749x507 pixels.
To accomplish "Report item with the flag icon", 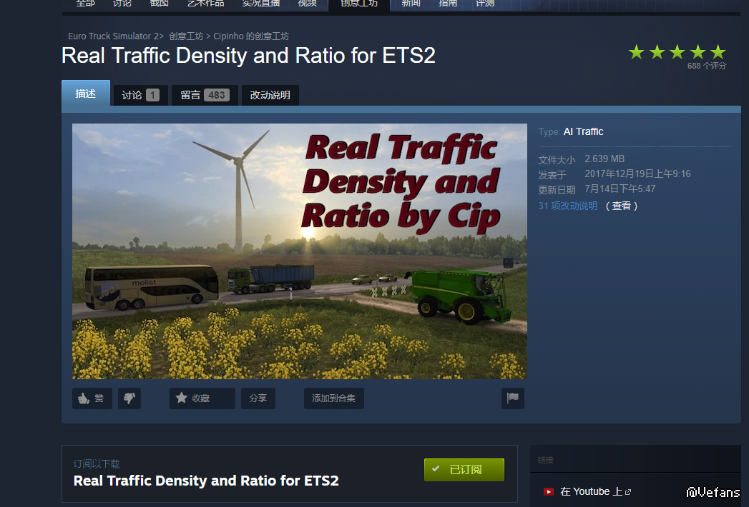I will 512,398.
